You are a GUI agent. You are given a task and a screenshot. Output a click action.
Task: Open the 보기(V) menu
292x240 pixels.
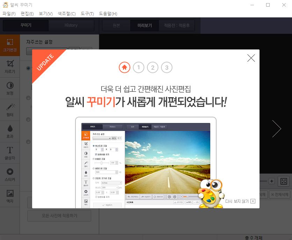[46, 14]
